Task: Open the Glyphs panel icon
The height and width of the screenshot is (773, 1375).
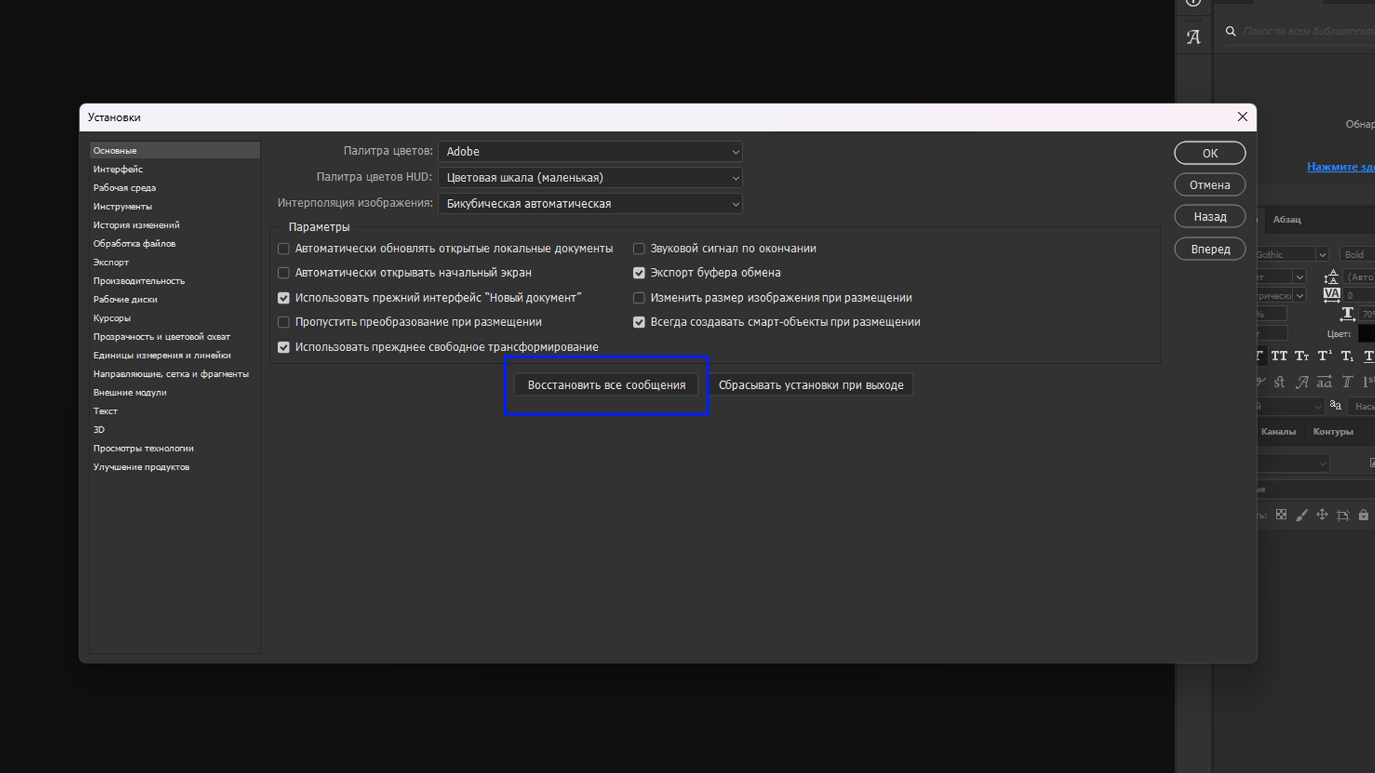Action: pos(1193,37)
